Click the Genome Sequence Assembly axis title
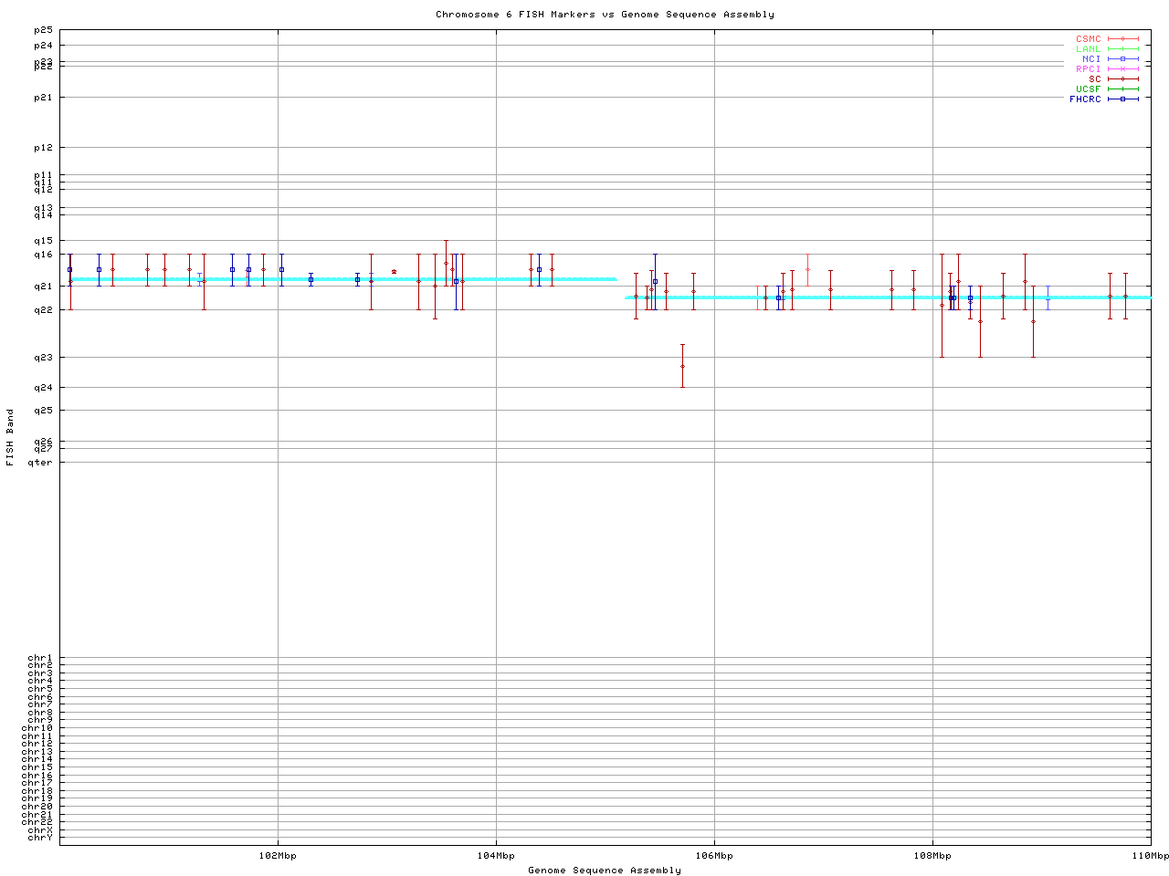1169x876 pixels. pos(605,871)
